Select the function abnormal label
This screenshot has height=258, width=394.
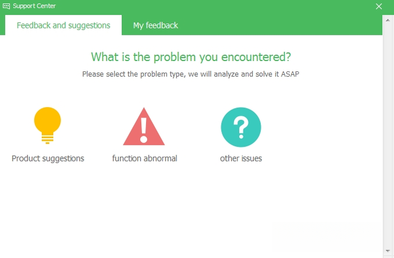[144, 159]
